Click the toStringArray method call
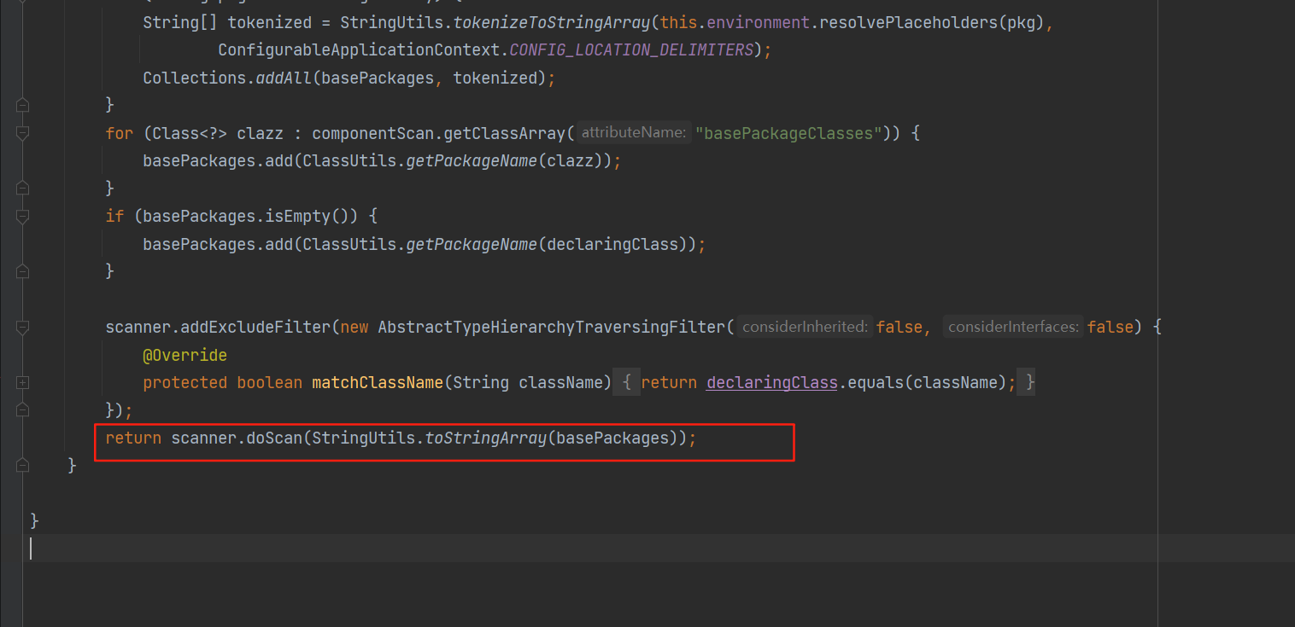1295x627 pixels. pos(486,438)
